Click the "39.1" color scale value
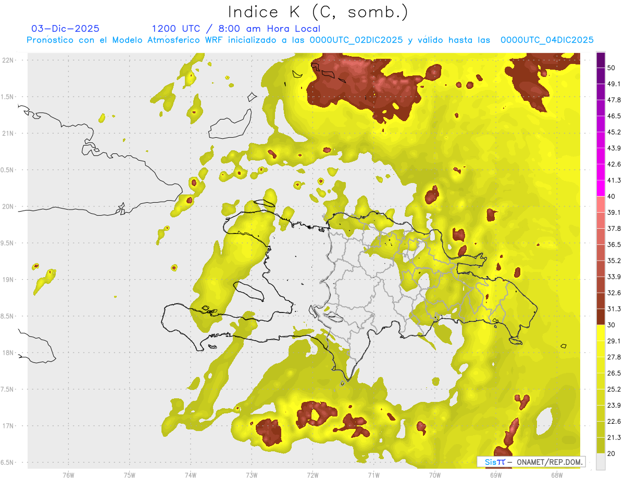 pos(614,212)
